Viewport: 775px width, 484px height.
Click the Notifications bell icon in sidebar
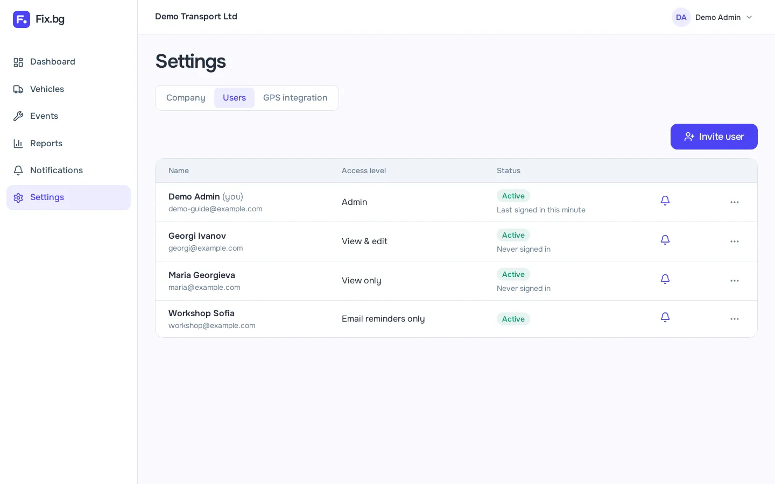pyautogui.click(x=18, y=170)
